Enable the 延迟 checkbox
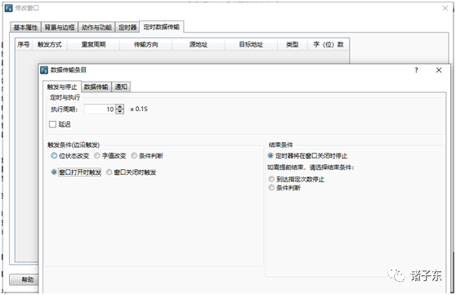The image size is (456, 295). (x=52, y=124)
